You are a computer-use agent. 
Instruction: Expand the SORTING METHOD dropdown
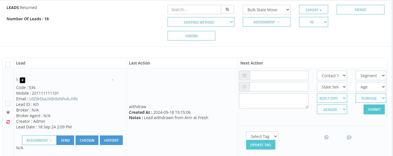[201, 22]
